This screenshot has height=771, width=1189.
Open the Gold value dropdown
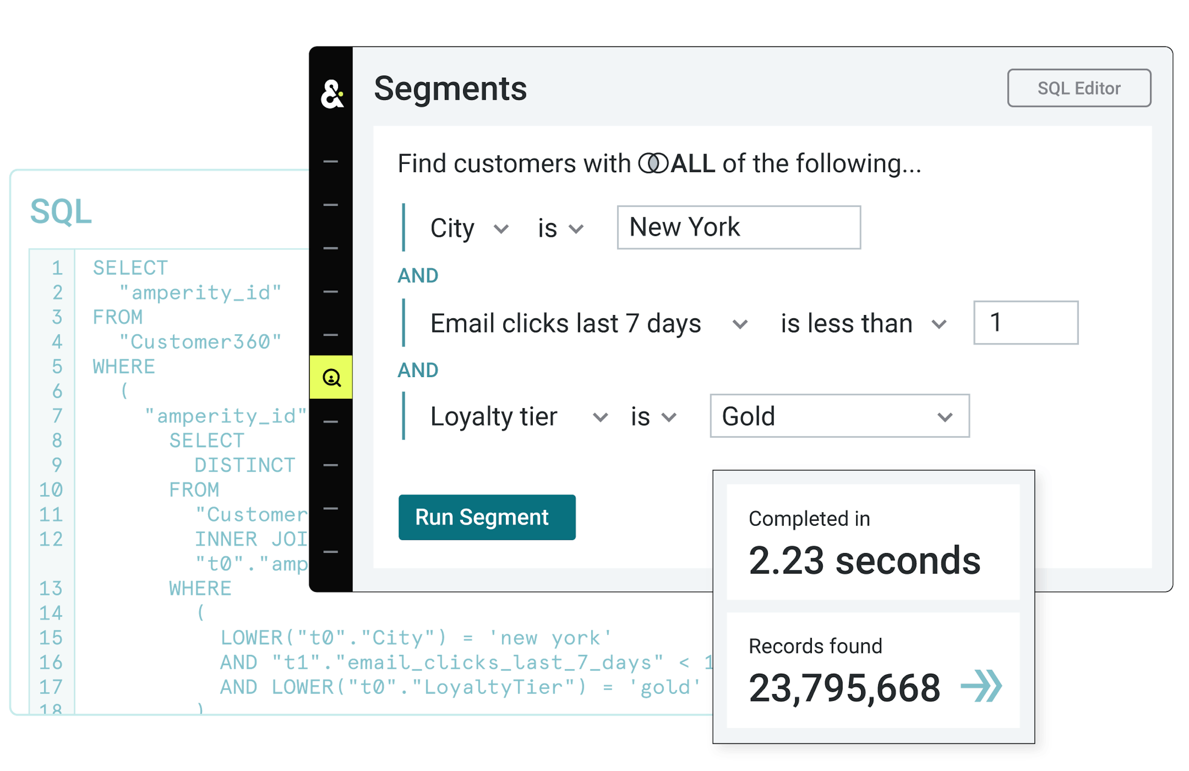[x=840, y=416]
